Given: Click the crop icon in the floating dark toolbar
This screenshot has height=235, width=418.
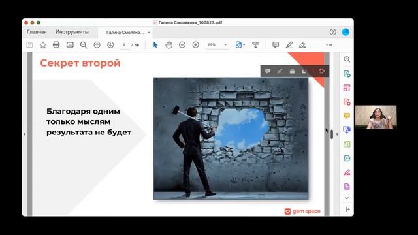Looking at the screenshot, I should 304,71.
